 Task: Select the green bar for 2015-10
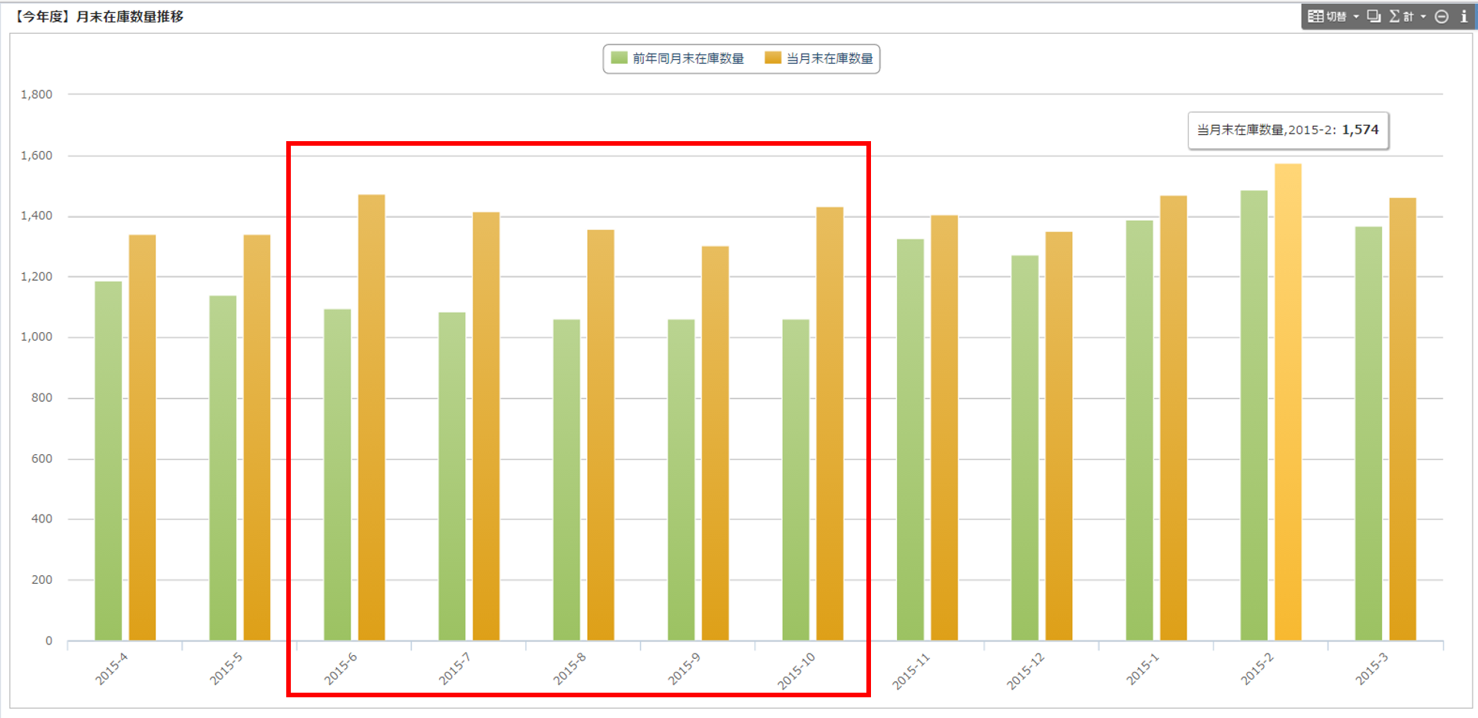[796, 479]
